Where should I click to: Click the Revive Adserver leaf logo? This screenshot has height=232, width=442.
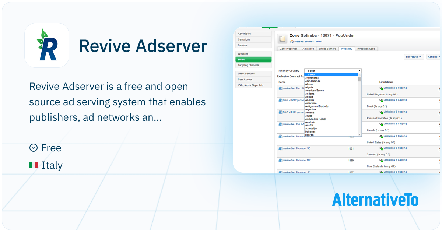(x=47, y=45)
